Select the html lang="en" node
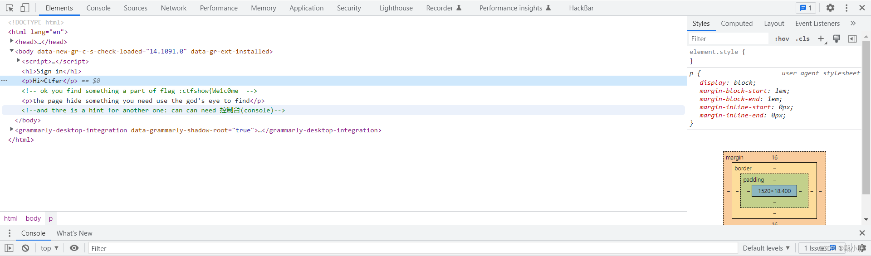The width and height of the screenshot is (871, 256). (x=38, y=32)
